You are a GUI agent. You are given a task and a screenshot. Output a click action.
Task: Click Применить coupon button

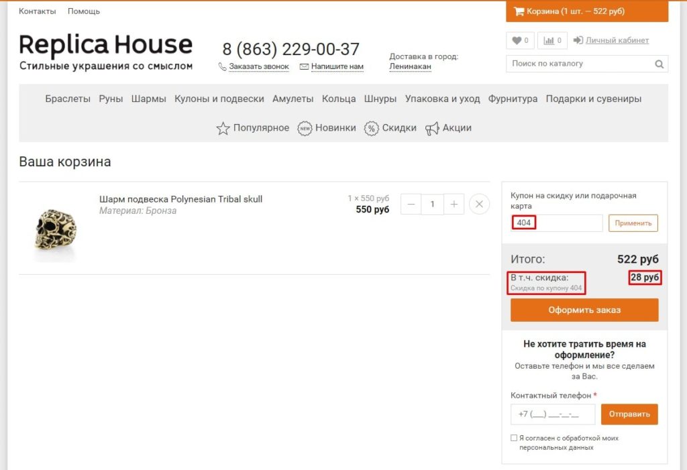tap(633, 223)
